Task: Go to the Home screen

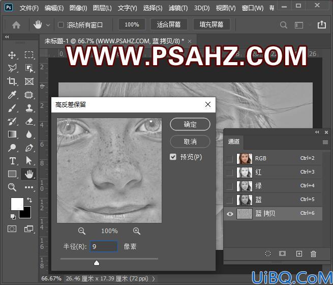Action: [x=16, y=25]
